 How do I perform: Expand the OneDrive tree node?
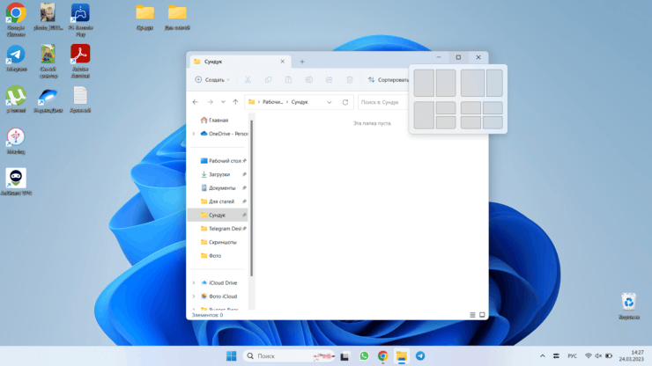(193, 134)
